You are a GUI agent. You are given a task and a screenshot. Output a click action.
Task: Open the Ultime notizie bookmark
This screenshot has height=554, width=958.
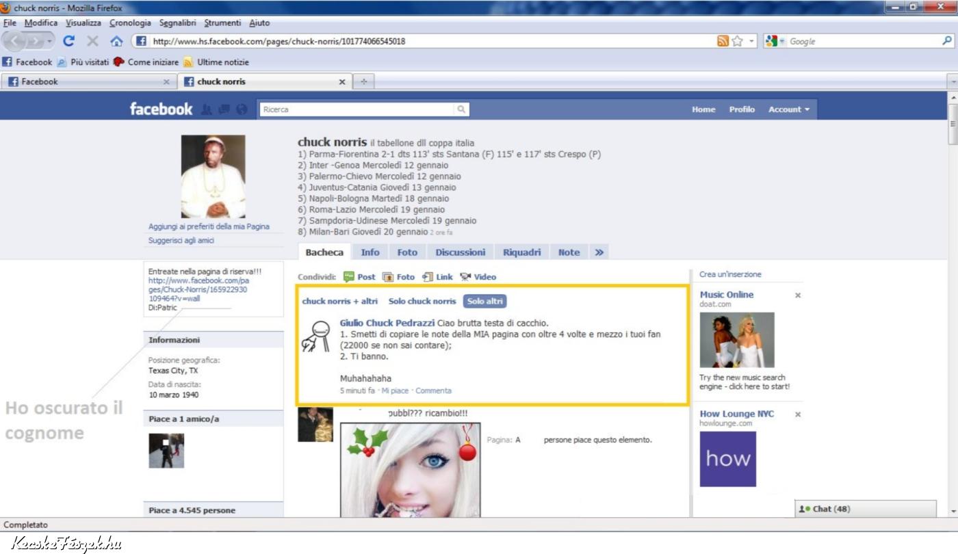[216, 62]
